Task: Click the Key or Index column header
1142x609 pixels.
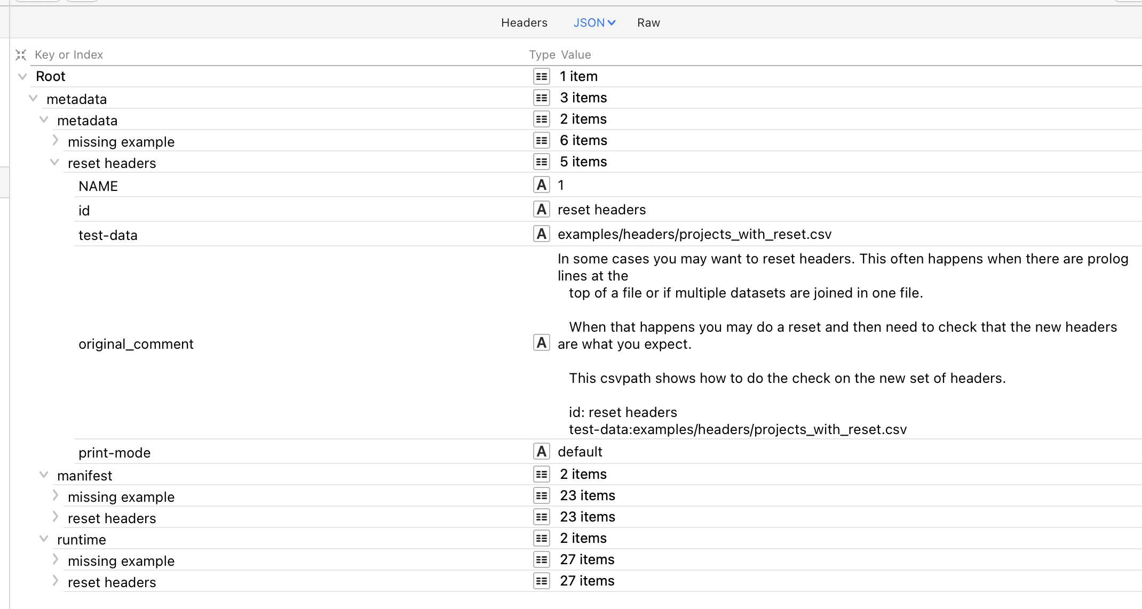Action: click(69, 55)
